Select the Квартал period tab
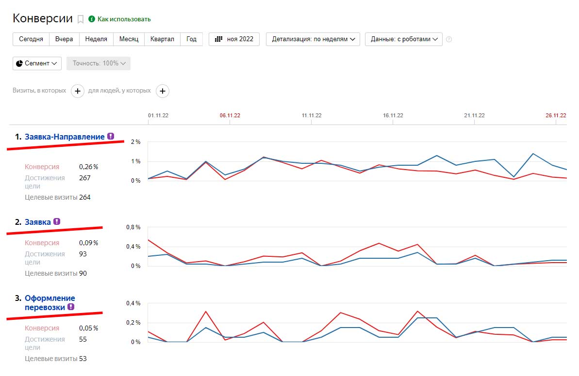This screenshot has height=376, width=579. coord(162,39)
